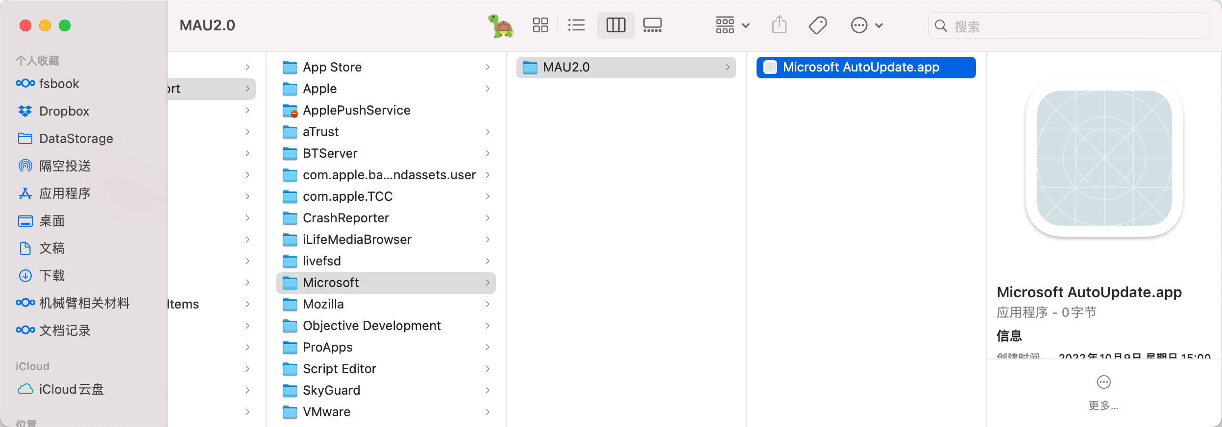Select the Script Editor folder
The image size is (1222, 427).
[x=386, y=369]
